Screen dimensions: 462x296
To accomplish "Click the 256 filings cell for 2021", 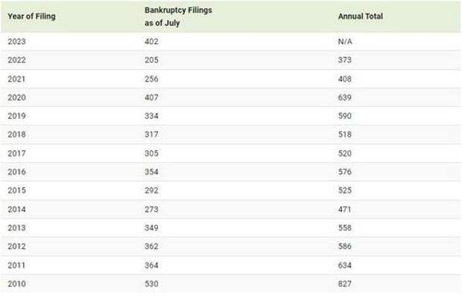I will click(151, 79).
